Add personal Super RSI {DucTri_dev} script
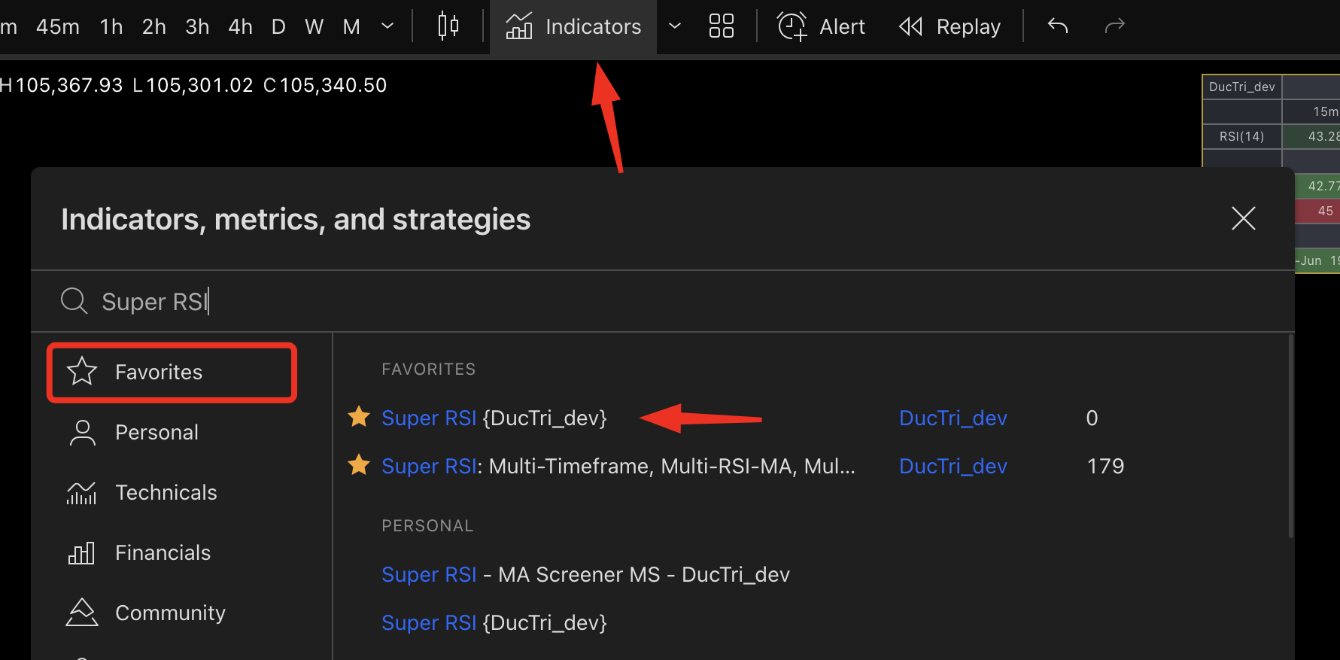1340x660 pixels. 494,622
